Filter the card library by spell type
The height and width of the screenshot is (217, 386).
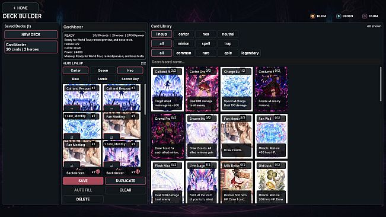206,43
